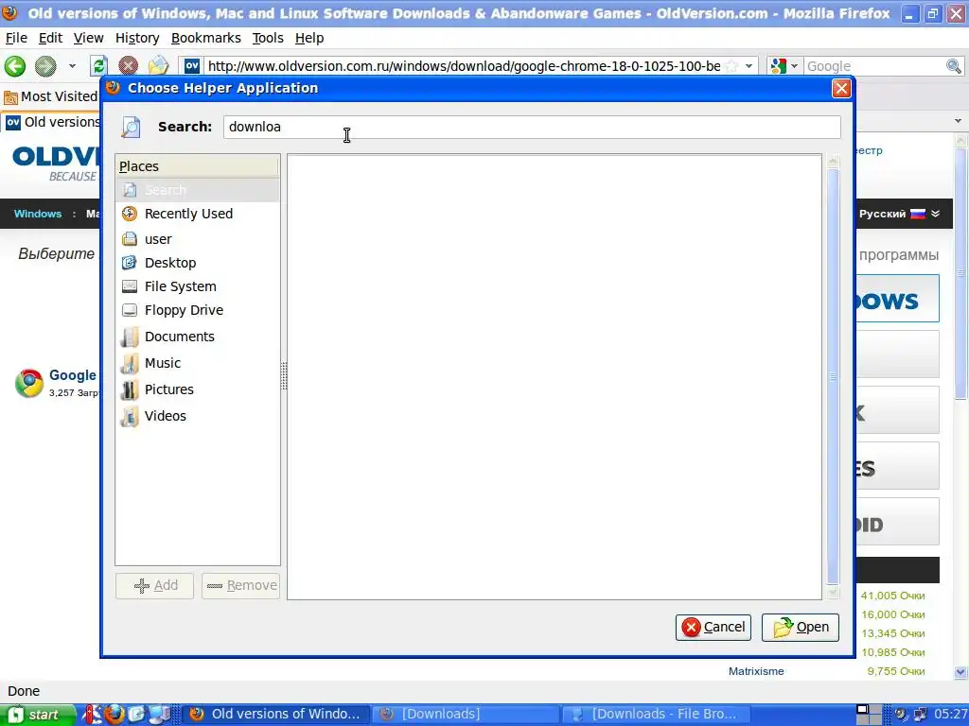Stop page loading with the red stop icon
This screenshot has width=969, height=726.
(x=128, y=66)
